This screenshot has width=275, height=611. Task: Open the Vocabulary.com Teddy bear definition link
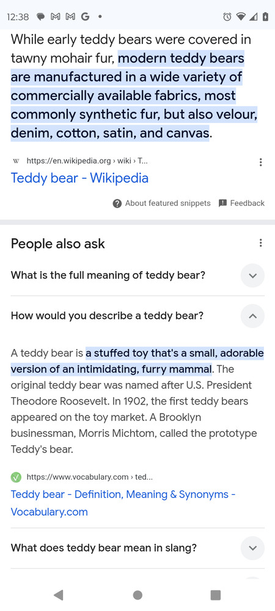(123, 503)
